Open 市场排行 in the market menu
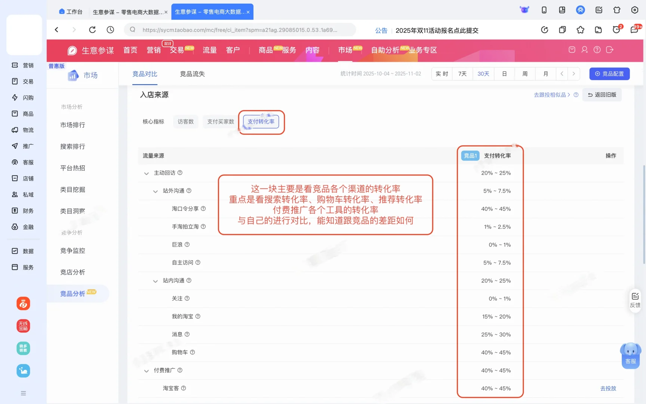The image size is (646, 404). pos(73,125)
